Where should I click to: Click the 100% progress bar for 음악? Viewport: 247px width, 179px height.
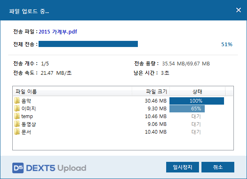pyautogui.click(x=197, y=101)
